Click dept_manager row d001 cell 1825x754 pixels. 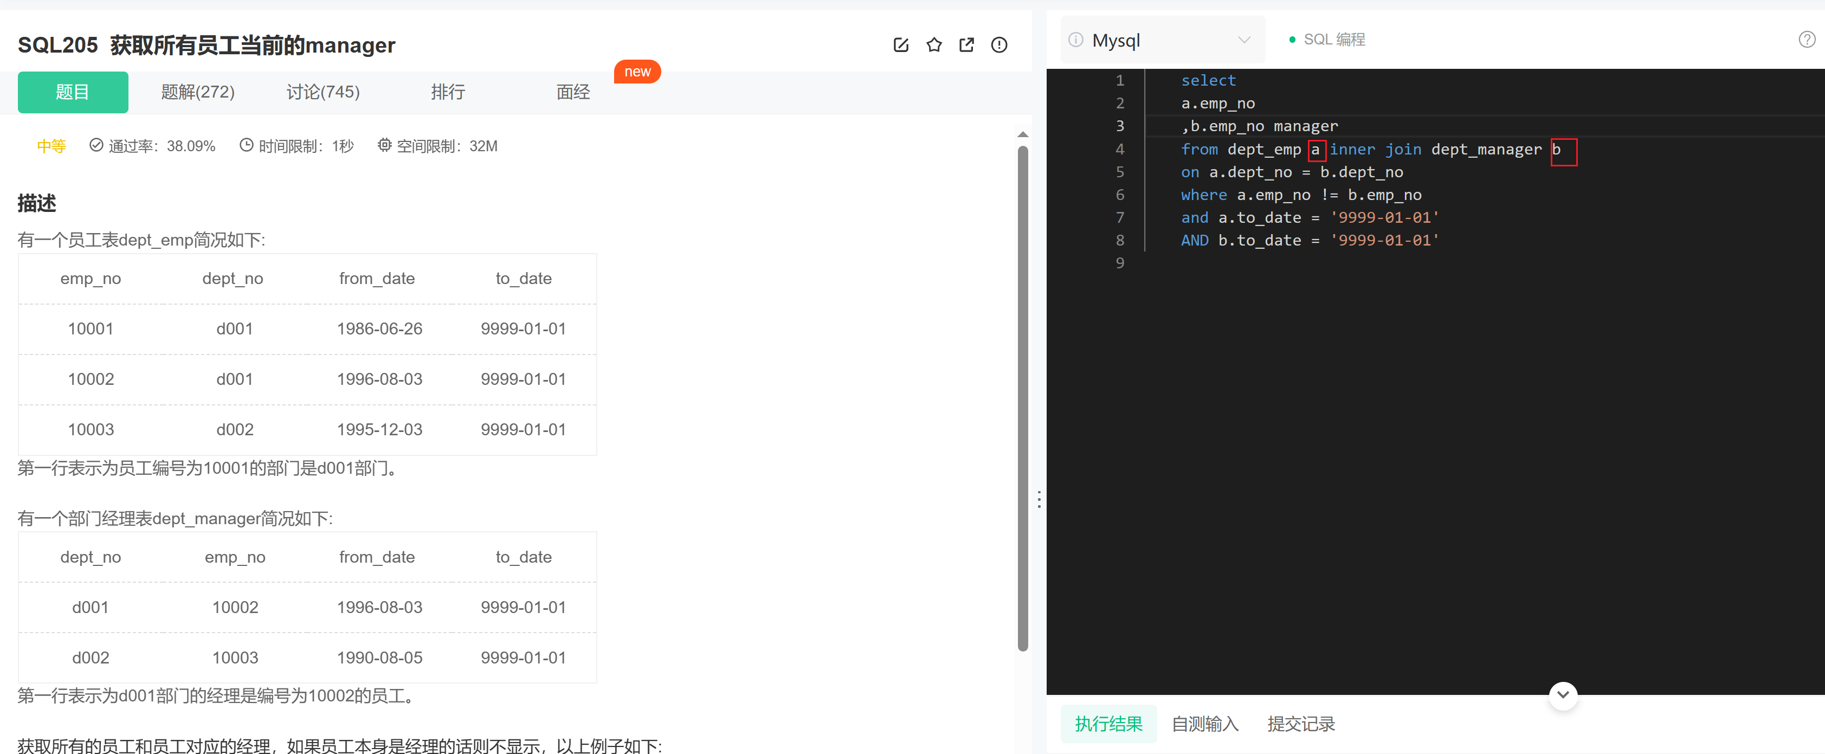[91, 607]
